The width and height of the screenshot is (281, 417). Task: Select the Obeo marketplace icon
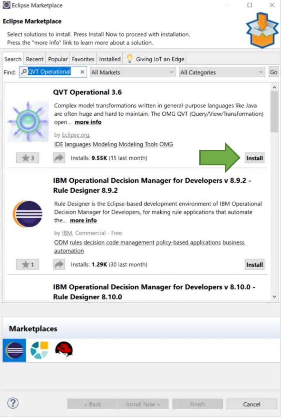click(39, 350)
